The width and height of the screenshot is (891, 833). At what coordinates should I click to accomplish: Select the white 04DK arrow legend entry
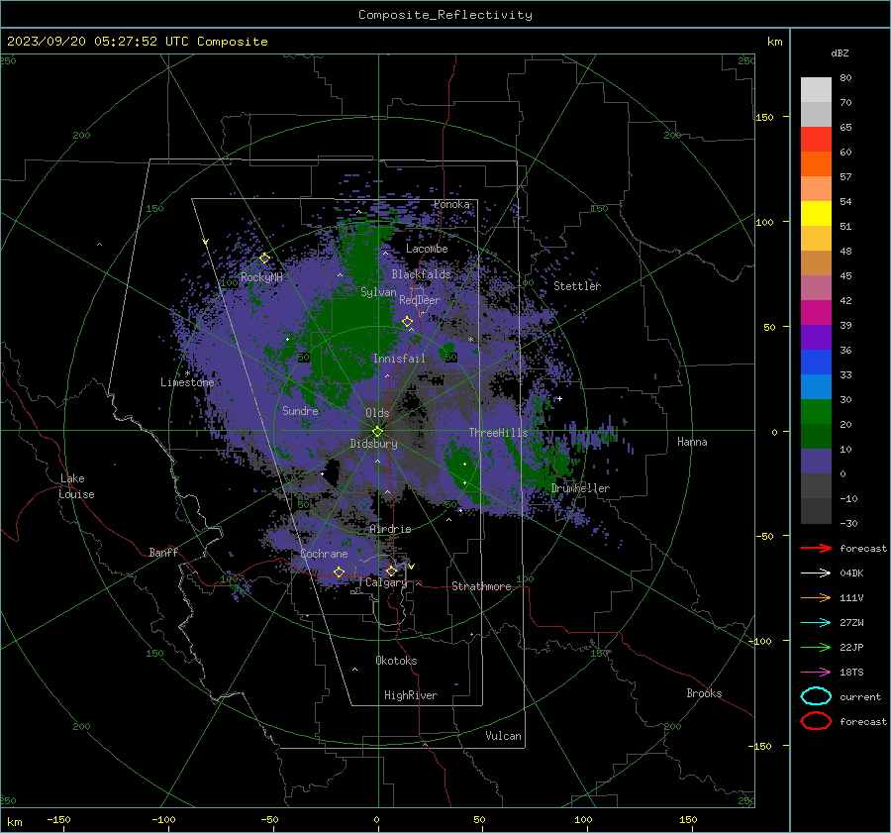click(x=816, y=573)
